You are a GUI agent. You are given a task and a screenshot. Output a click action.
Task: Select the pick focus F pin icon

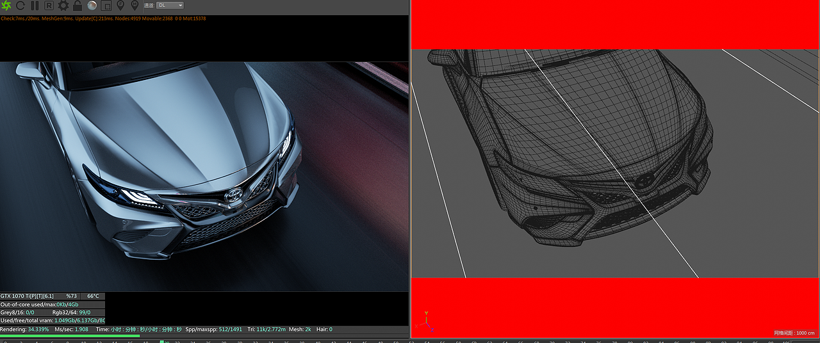tap(120, 6)
